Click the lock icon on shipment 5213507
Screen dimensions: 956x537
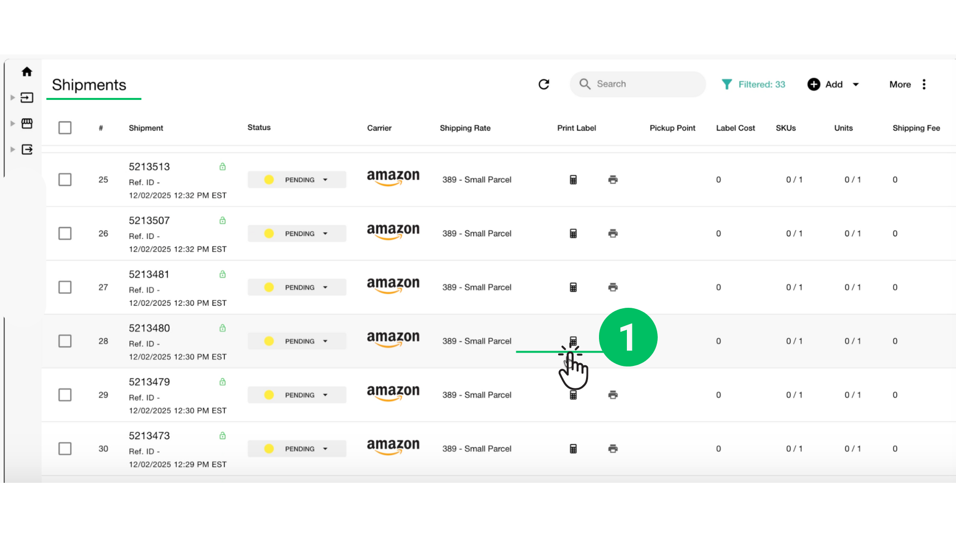[223, 220]
